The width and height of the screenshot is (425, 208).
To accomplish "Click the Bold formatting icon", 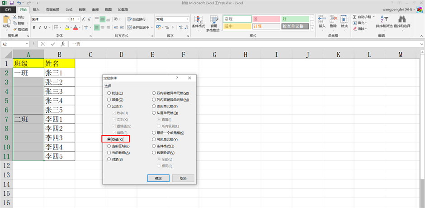I will [33, 28].
